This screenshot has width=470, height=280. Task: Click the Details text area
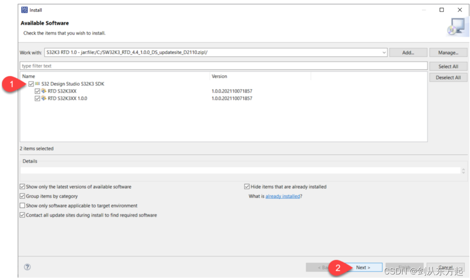click(x=240, y=171)
